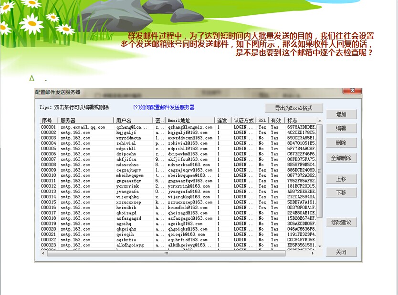This screenshot has width=398, height=295.
Task: Select the row for user zohivial
Action: [126, 143]
